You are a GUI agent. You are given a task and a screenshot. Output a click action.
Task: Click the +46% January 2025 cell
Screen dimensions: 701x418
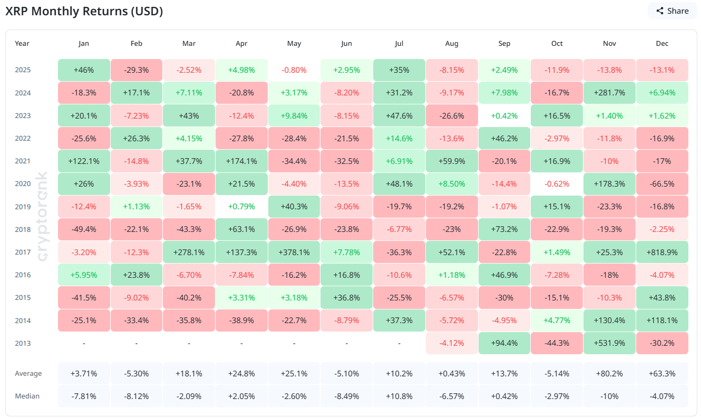click(83, 70)
